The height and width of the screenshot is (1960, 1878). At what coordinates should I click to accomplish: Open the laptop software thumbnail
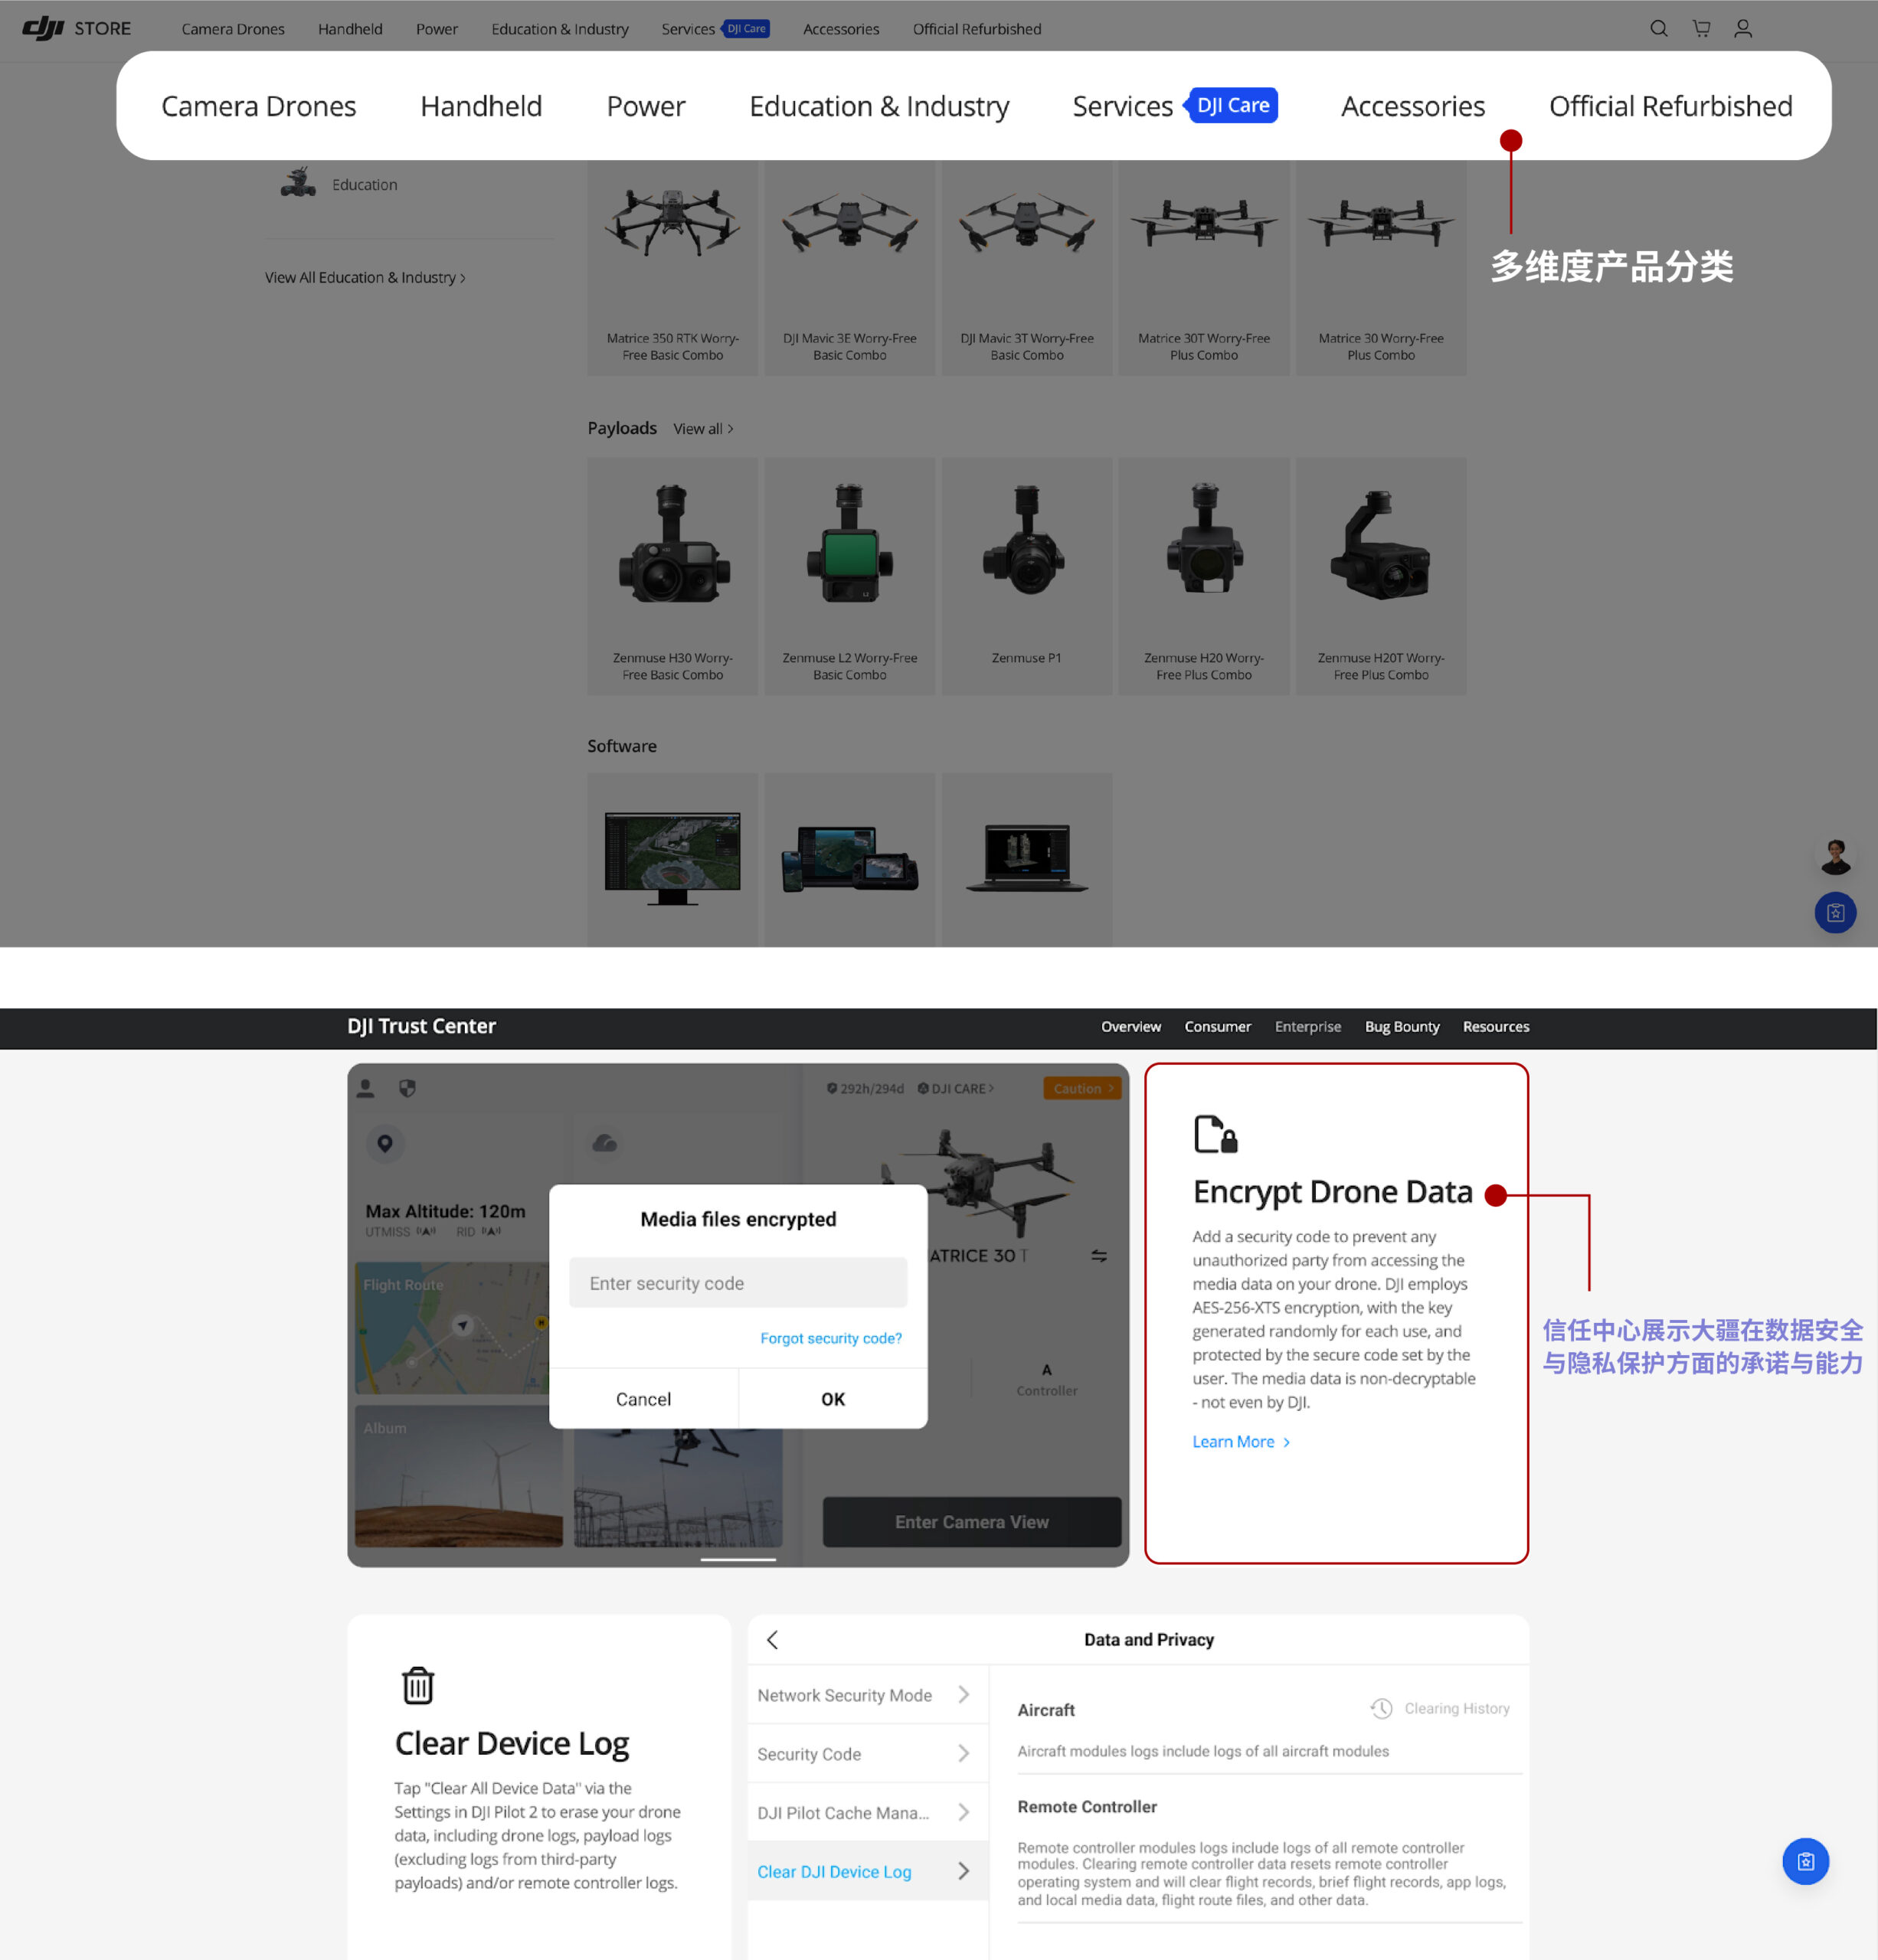(1026, 859)
